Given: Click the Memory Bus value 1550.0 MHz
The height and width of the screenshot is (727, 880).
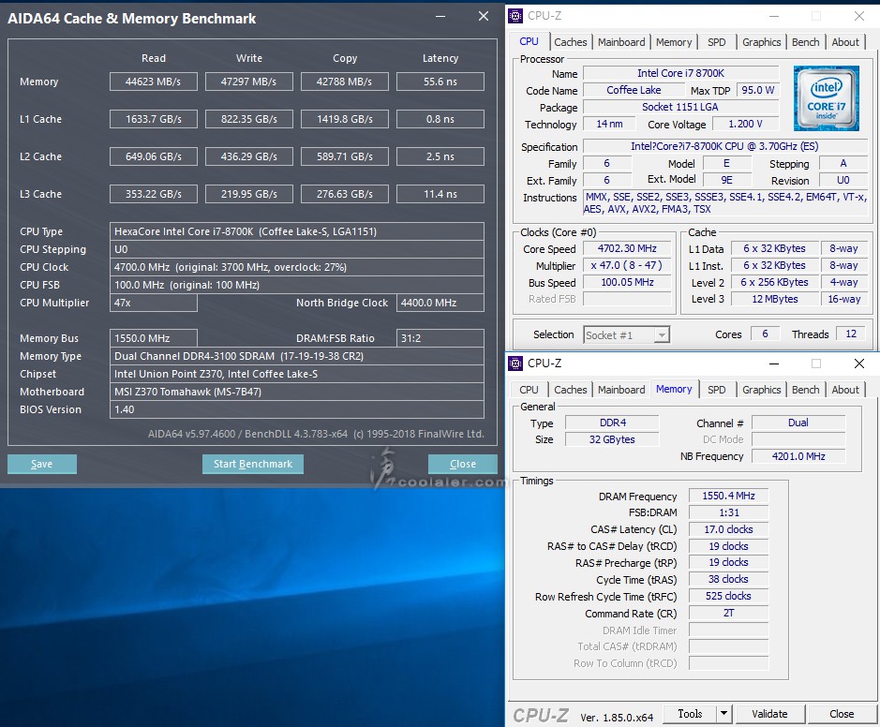Looking at the screenshot, I should click(153, 338).
